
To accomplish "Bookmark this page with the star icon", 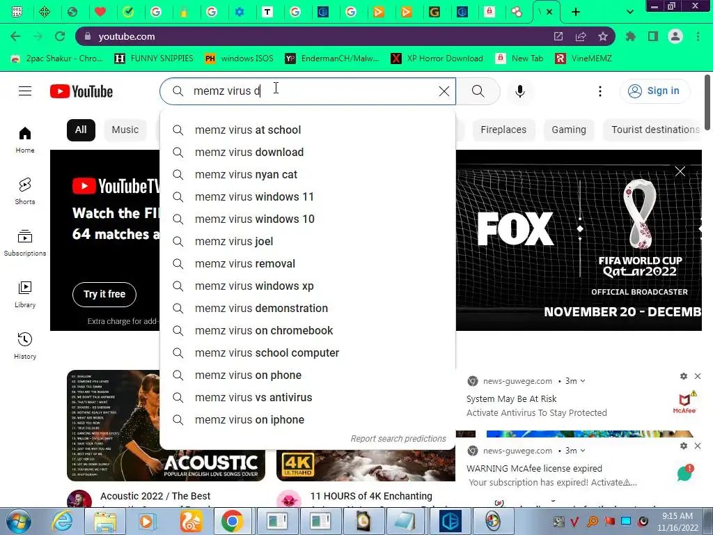I will coord(603,36).
